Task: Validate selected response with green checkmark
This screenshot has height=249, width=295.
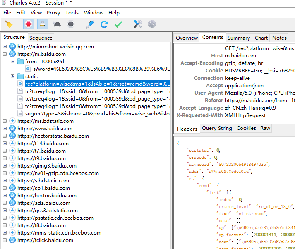Action: [118, 24]
